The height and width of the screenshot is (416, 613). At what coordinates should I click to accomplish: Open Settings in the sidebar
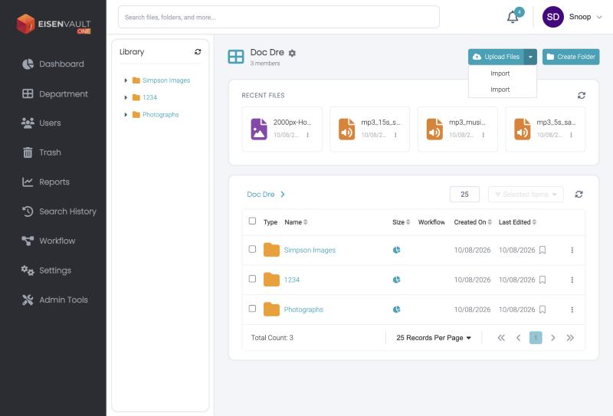coord(47,270)
